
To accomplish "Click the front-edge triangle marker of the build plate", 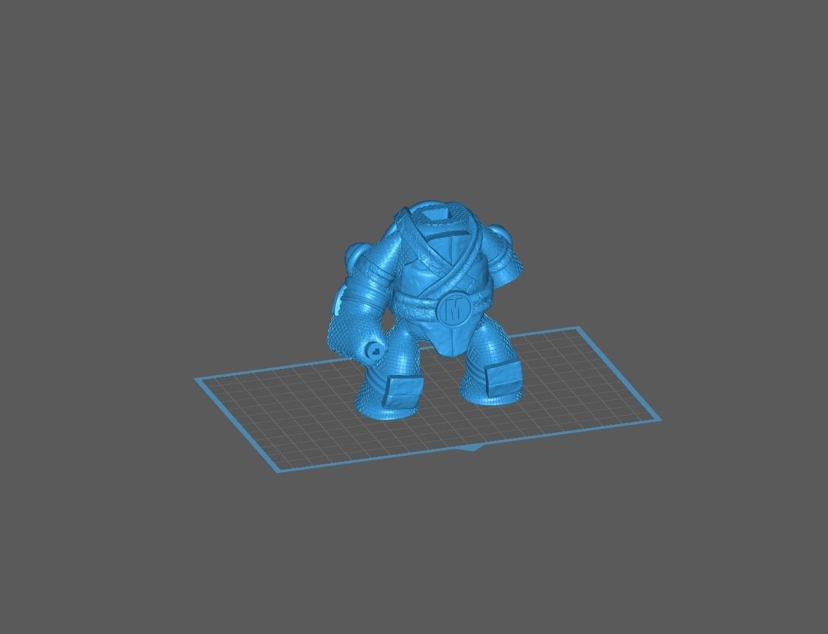I will (x=472, y=448).
